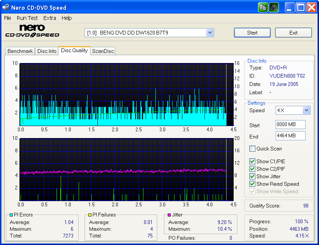Open the Extra menu
This screenshot has width=319, height=245.
[49, 18]
